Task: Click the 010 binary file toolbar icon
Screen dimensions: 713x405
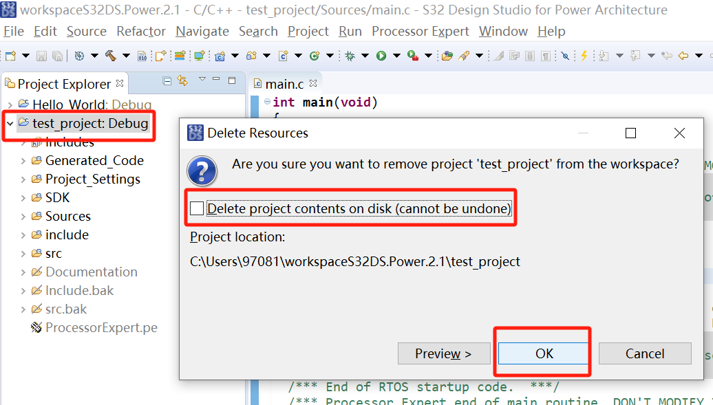Action: tap(142, 56)
